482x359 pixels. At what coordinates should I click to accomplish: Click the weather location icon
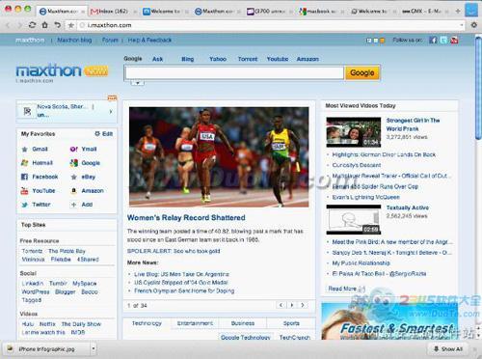coord(27,111)
